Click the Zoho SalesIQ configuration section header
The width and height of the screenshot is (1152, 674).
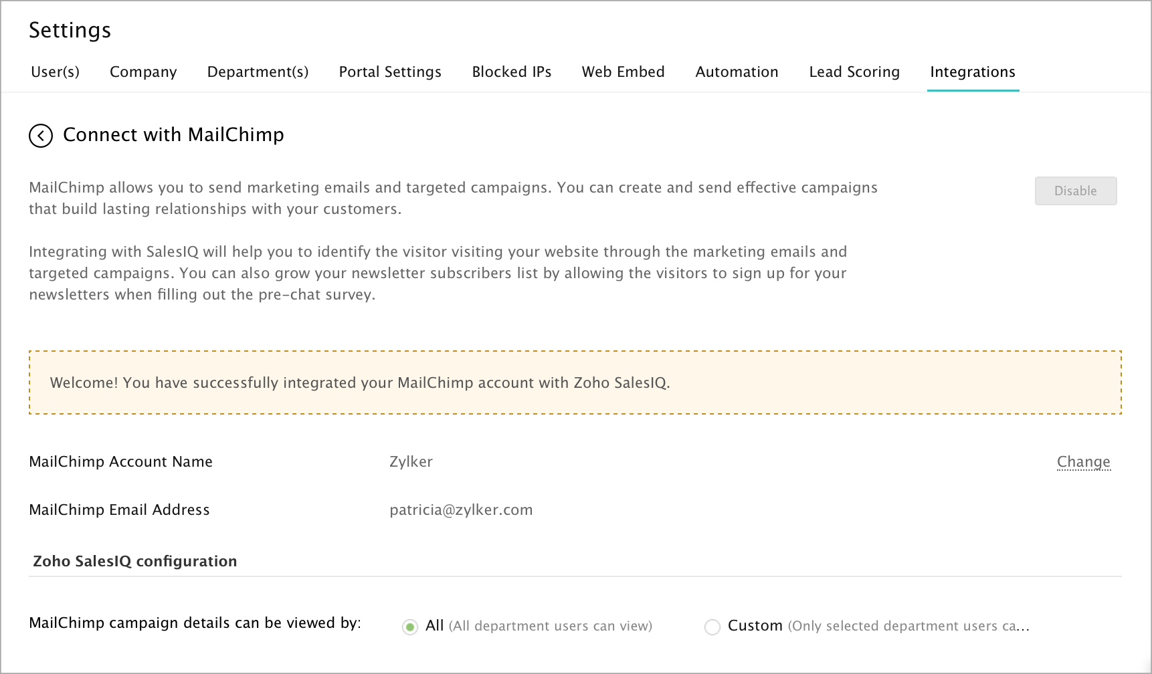135,561
